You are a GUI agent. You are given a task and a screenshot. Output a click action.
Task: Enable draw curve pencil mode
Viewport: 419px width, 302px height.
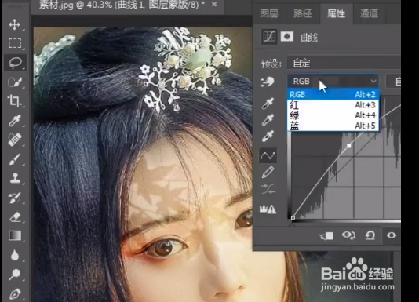pos(268,173)
